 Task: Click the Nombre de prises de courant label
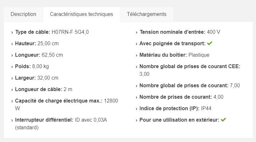(x=175, y=97)
